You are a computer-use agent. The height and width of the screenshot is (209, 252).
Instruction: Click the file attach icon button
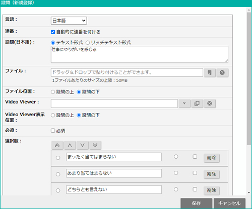(x=210, y=73)
